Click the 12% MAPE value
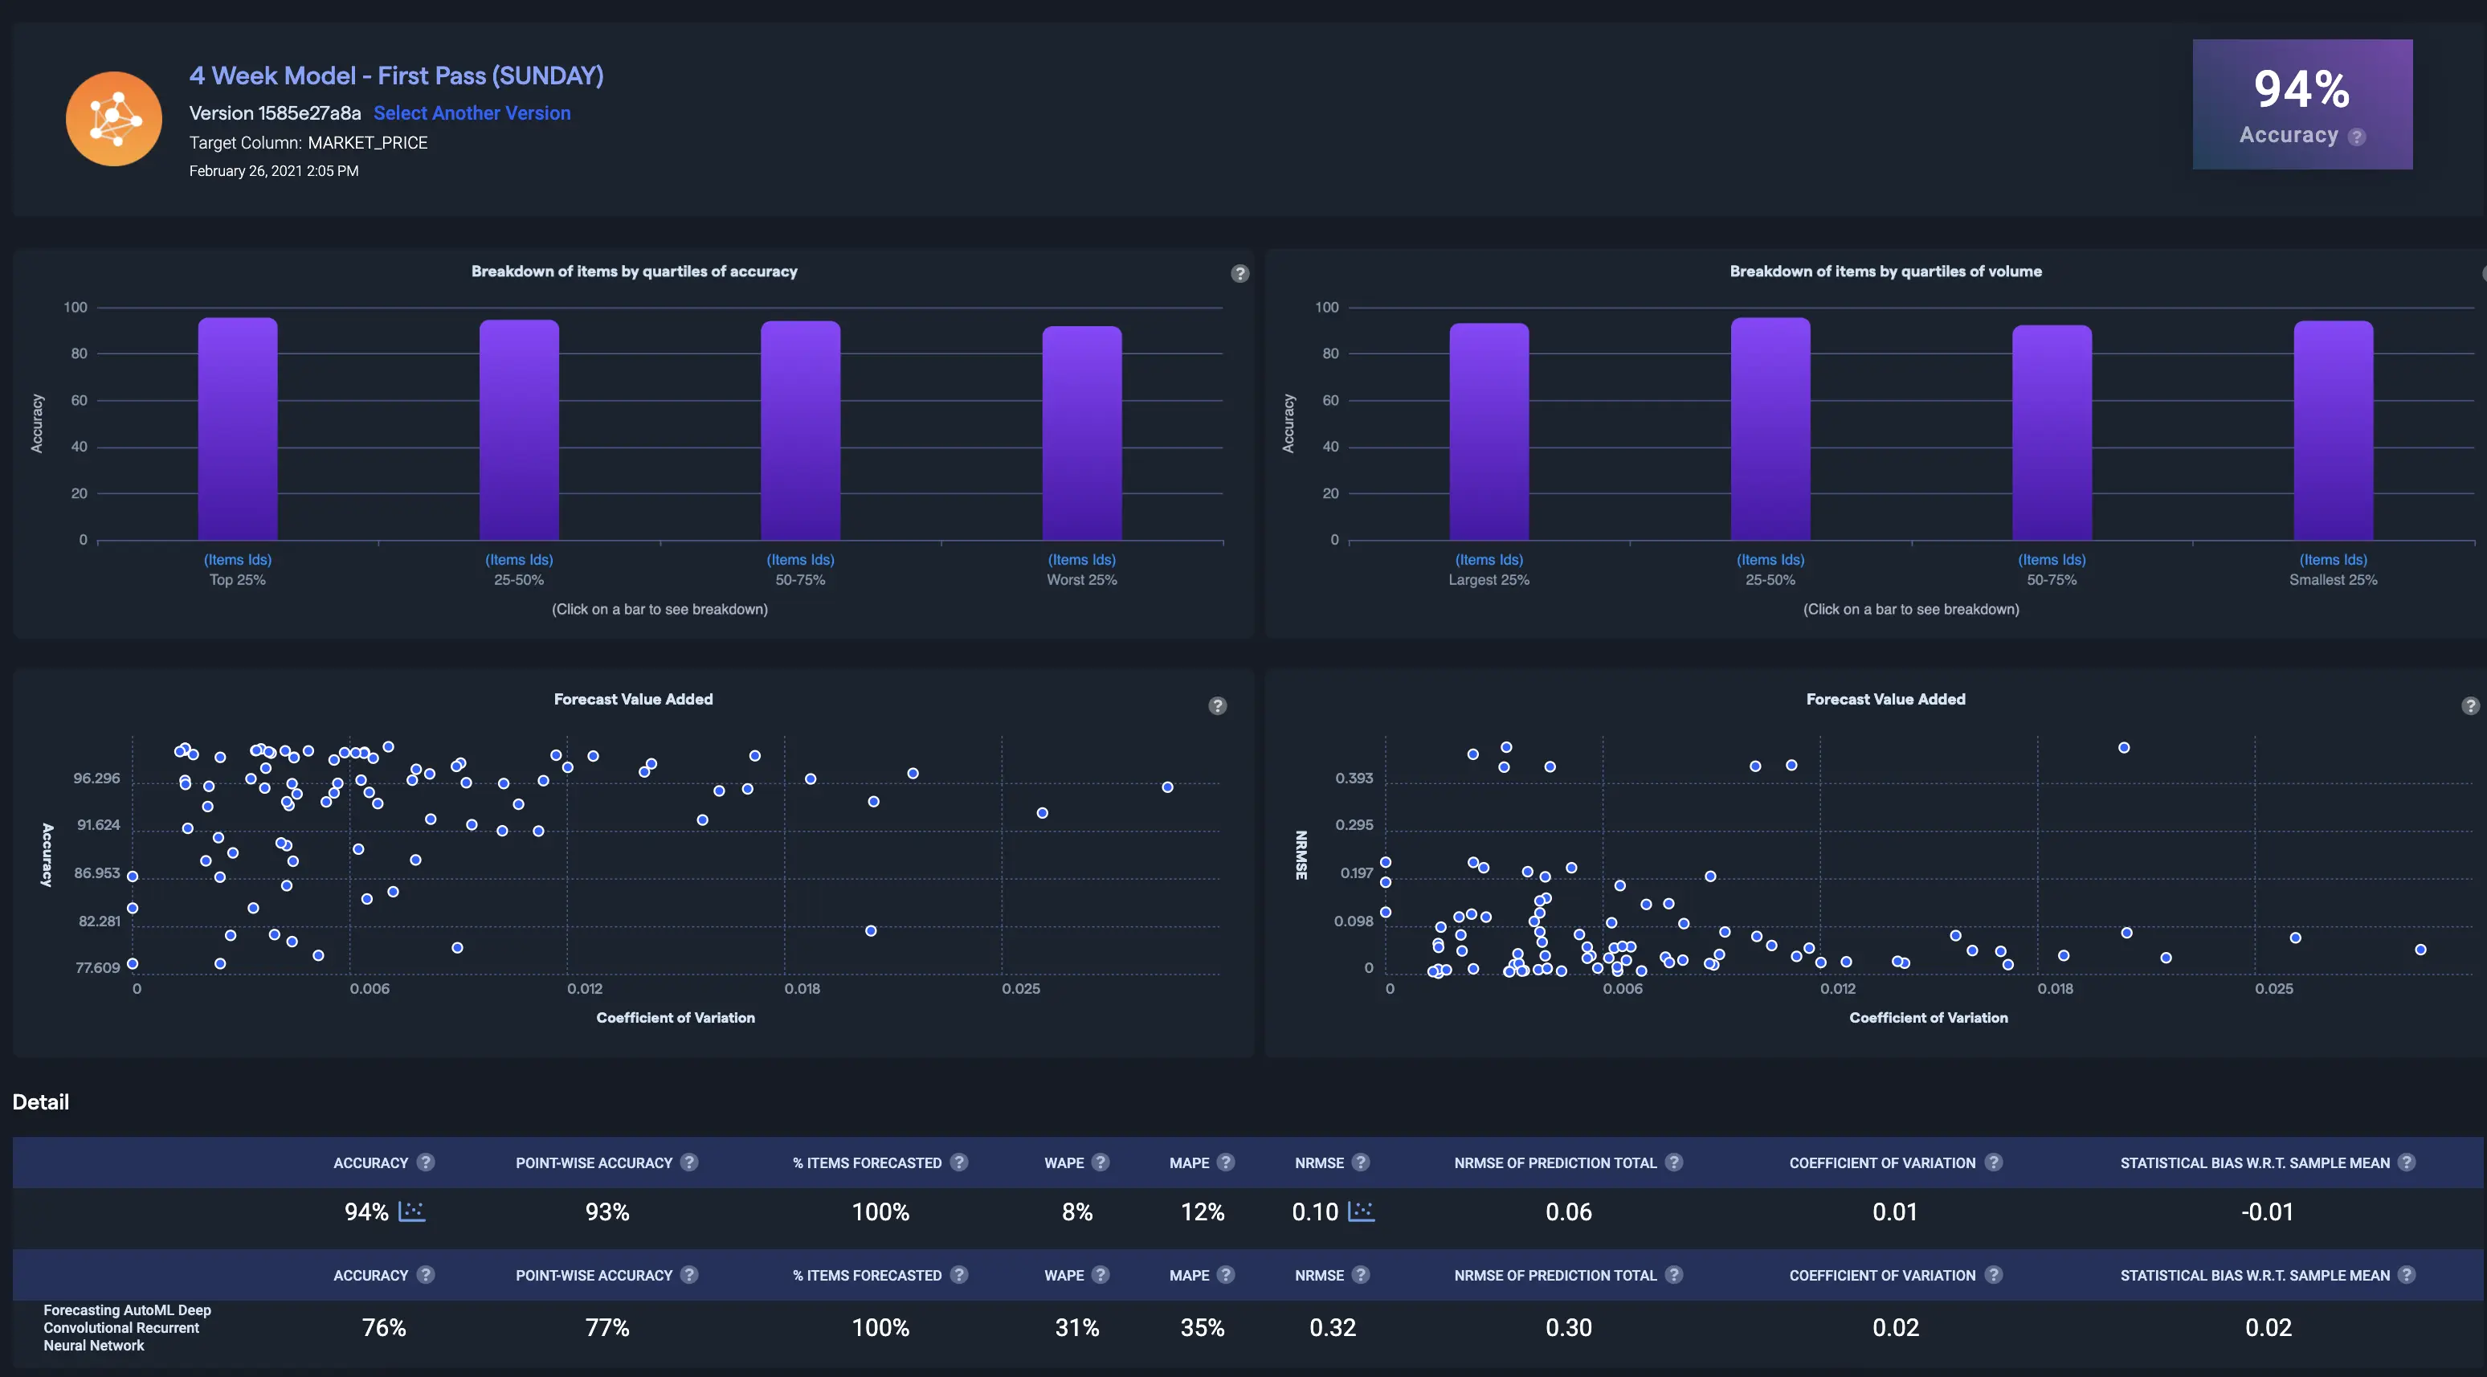 coord(1202,1212)
